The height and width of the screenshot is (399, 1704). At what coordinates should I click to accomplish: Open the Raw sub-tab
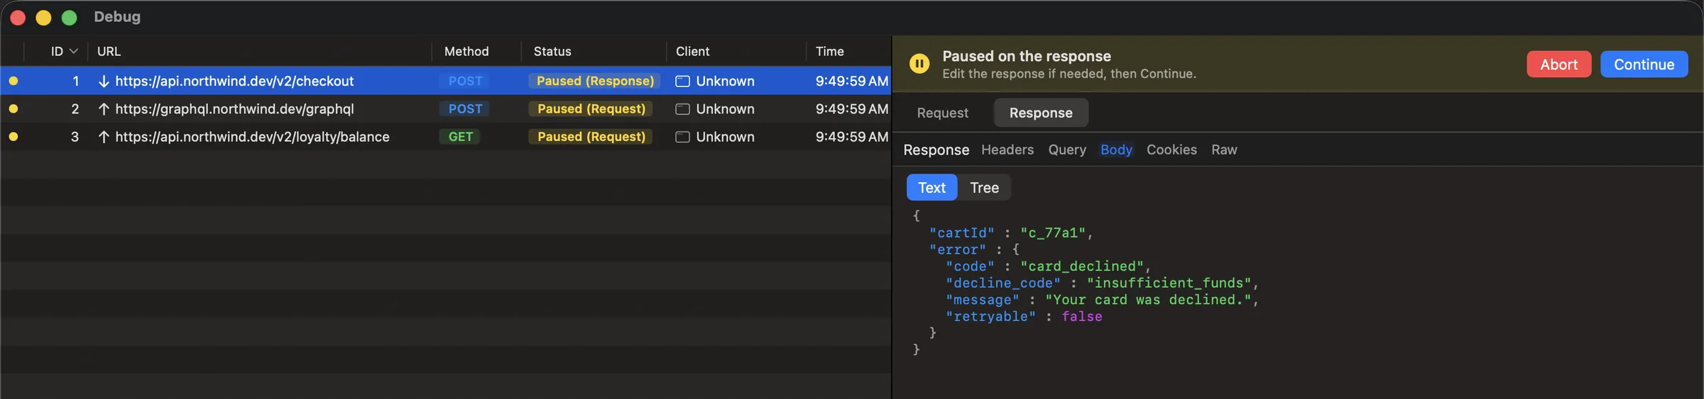[1224, 150]
